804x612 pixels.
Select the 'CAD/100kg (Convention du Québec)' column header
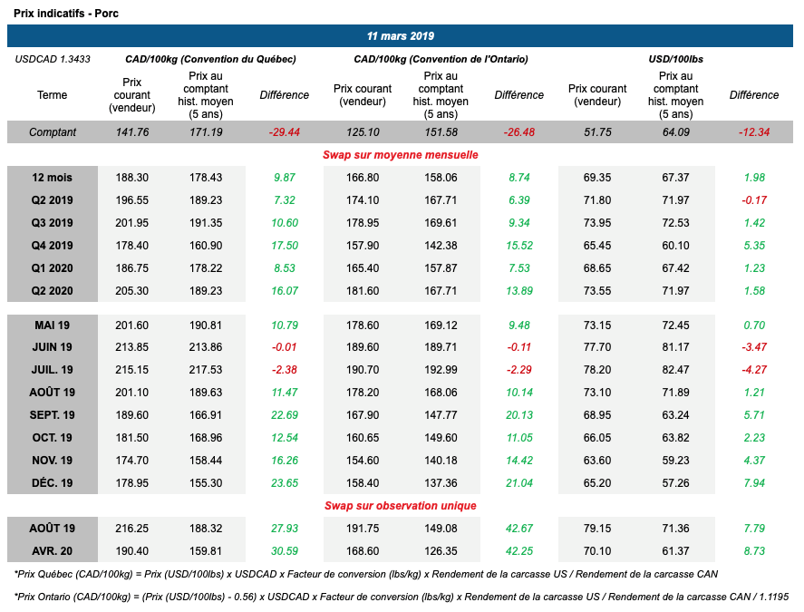coord(210,59)
